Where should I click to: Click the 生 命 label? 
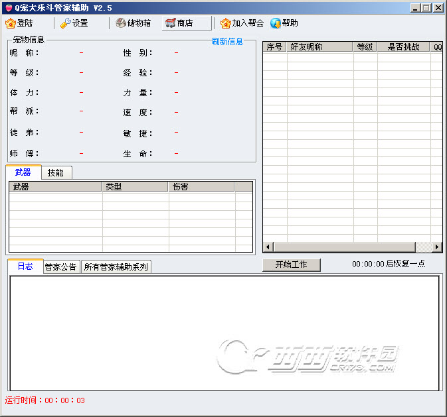(138, 154)
